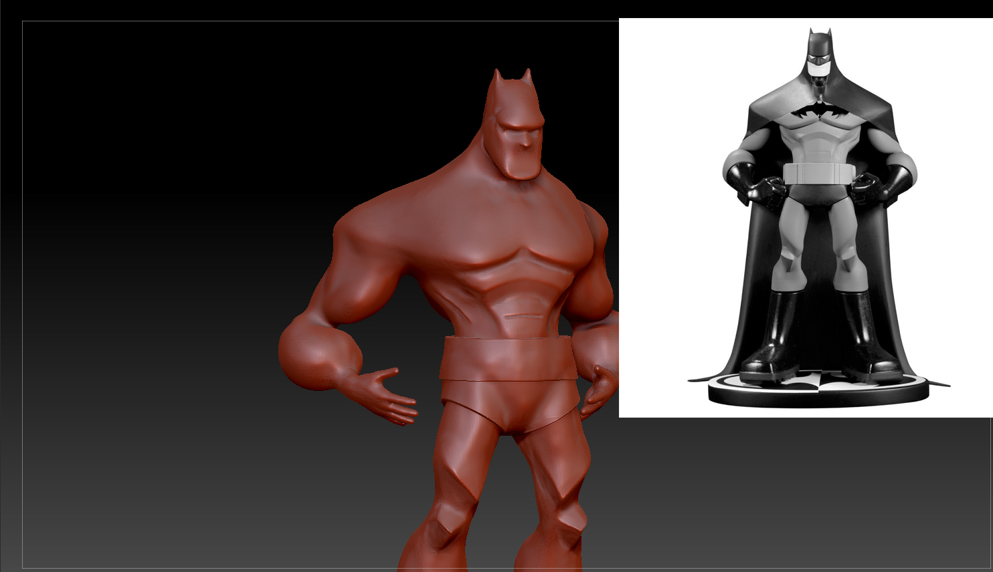The width and height of the screenshot is (993, 572).
Task: Click the black-and-white Batman statue reference image
Action: (805, 218)
